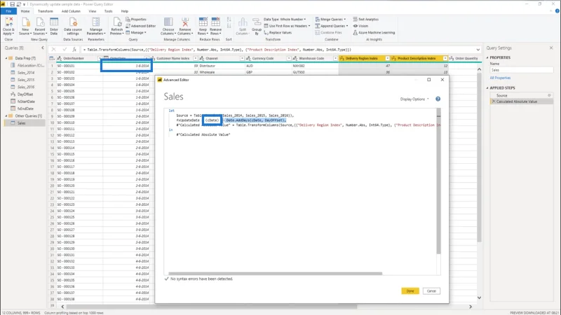The width and height of the screenshot is (561, 315).
Task: Click the help icon in the Advanced Editor
Action: 438,99
